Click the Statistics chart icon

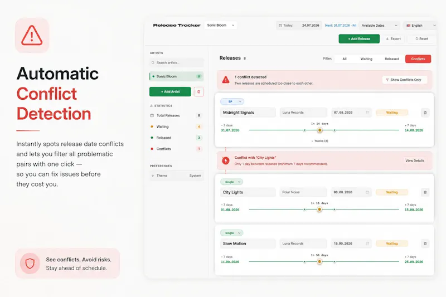click(x=151, y=106)
